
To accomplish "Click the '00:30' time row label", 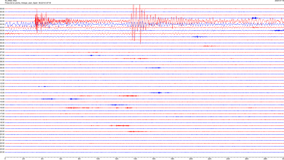I will click(x=2, y=12).
